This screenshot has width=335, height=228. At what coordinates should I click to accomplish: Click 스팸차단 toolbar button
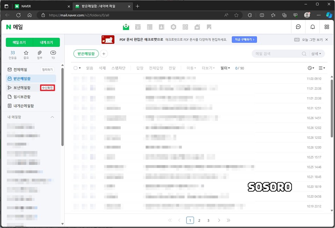click(118, 68)
